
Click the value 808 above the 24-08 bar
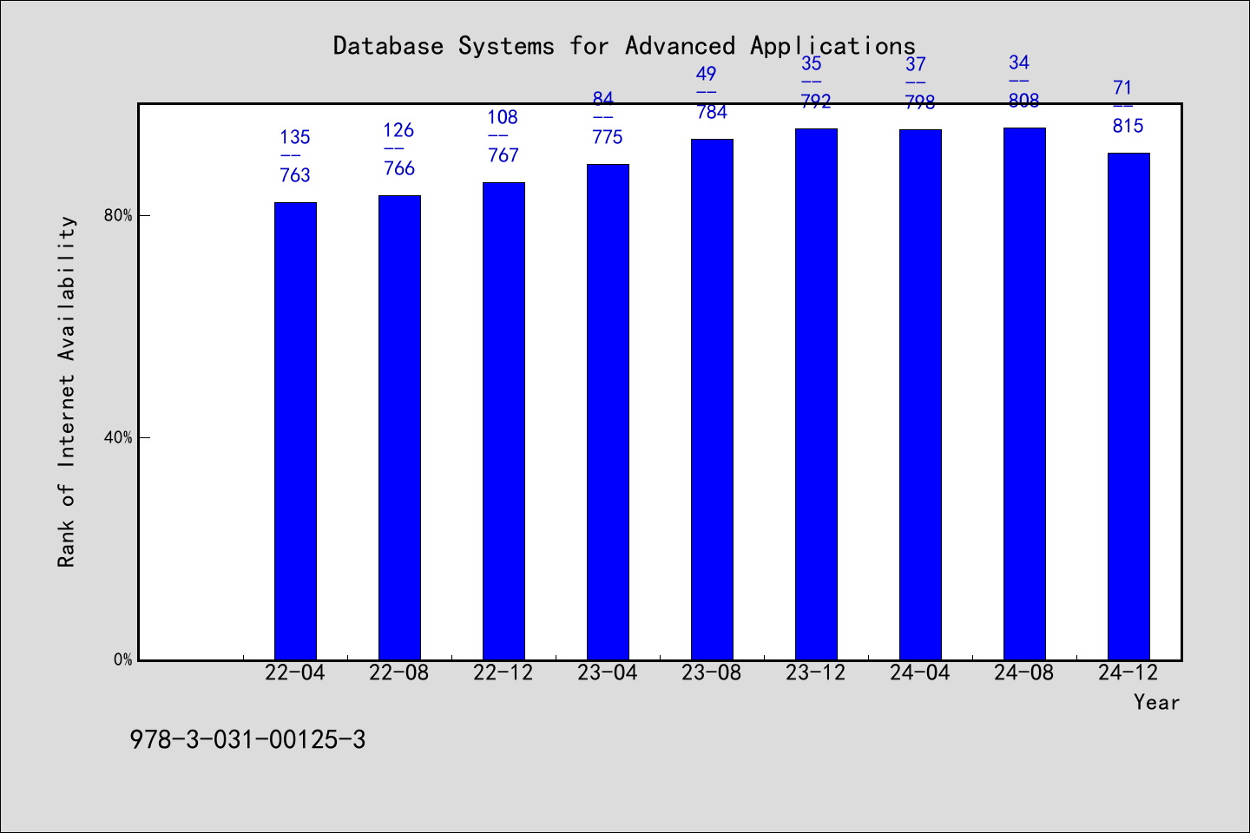pos(1024,101)
